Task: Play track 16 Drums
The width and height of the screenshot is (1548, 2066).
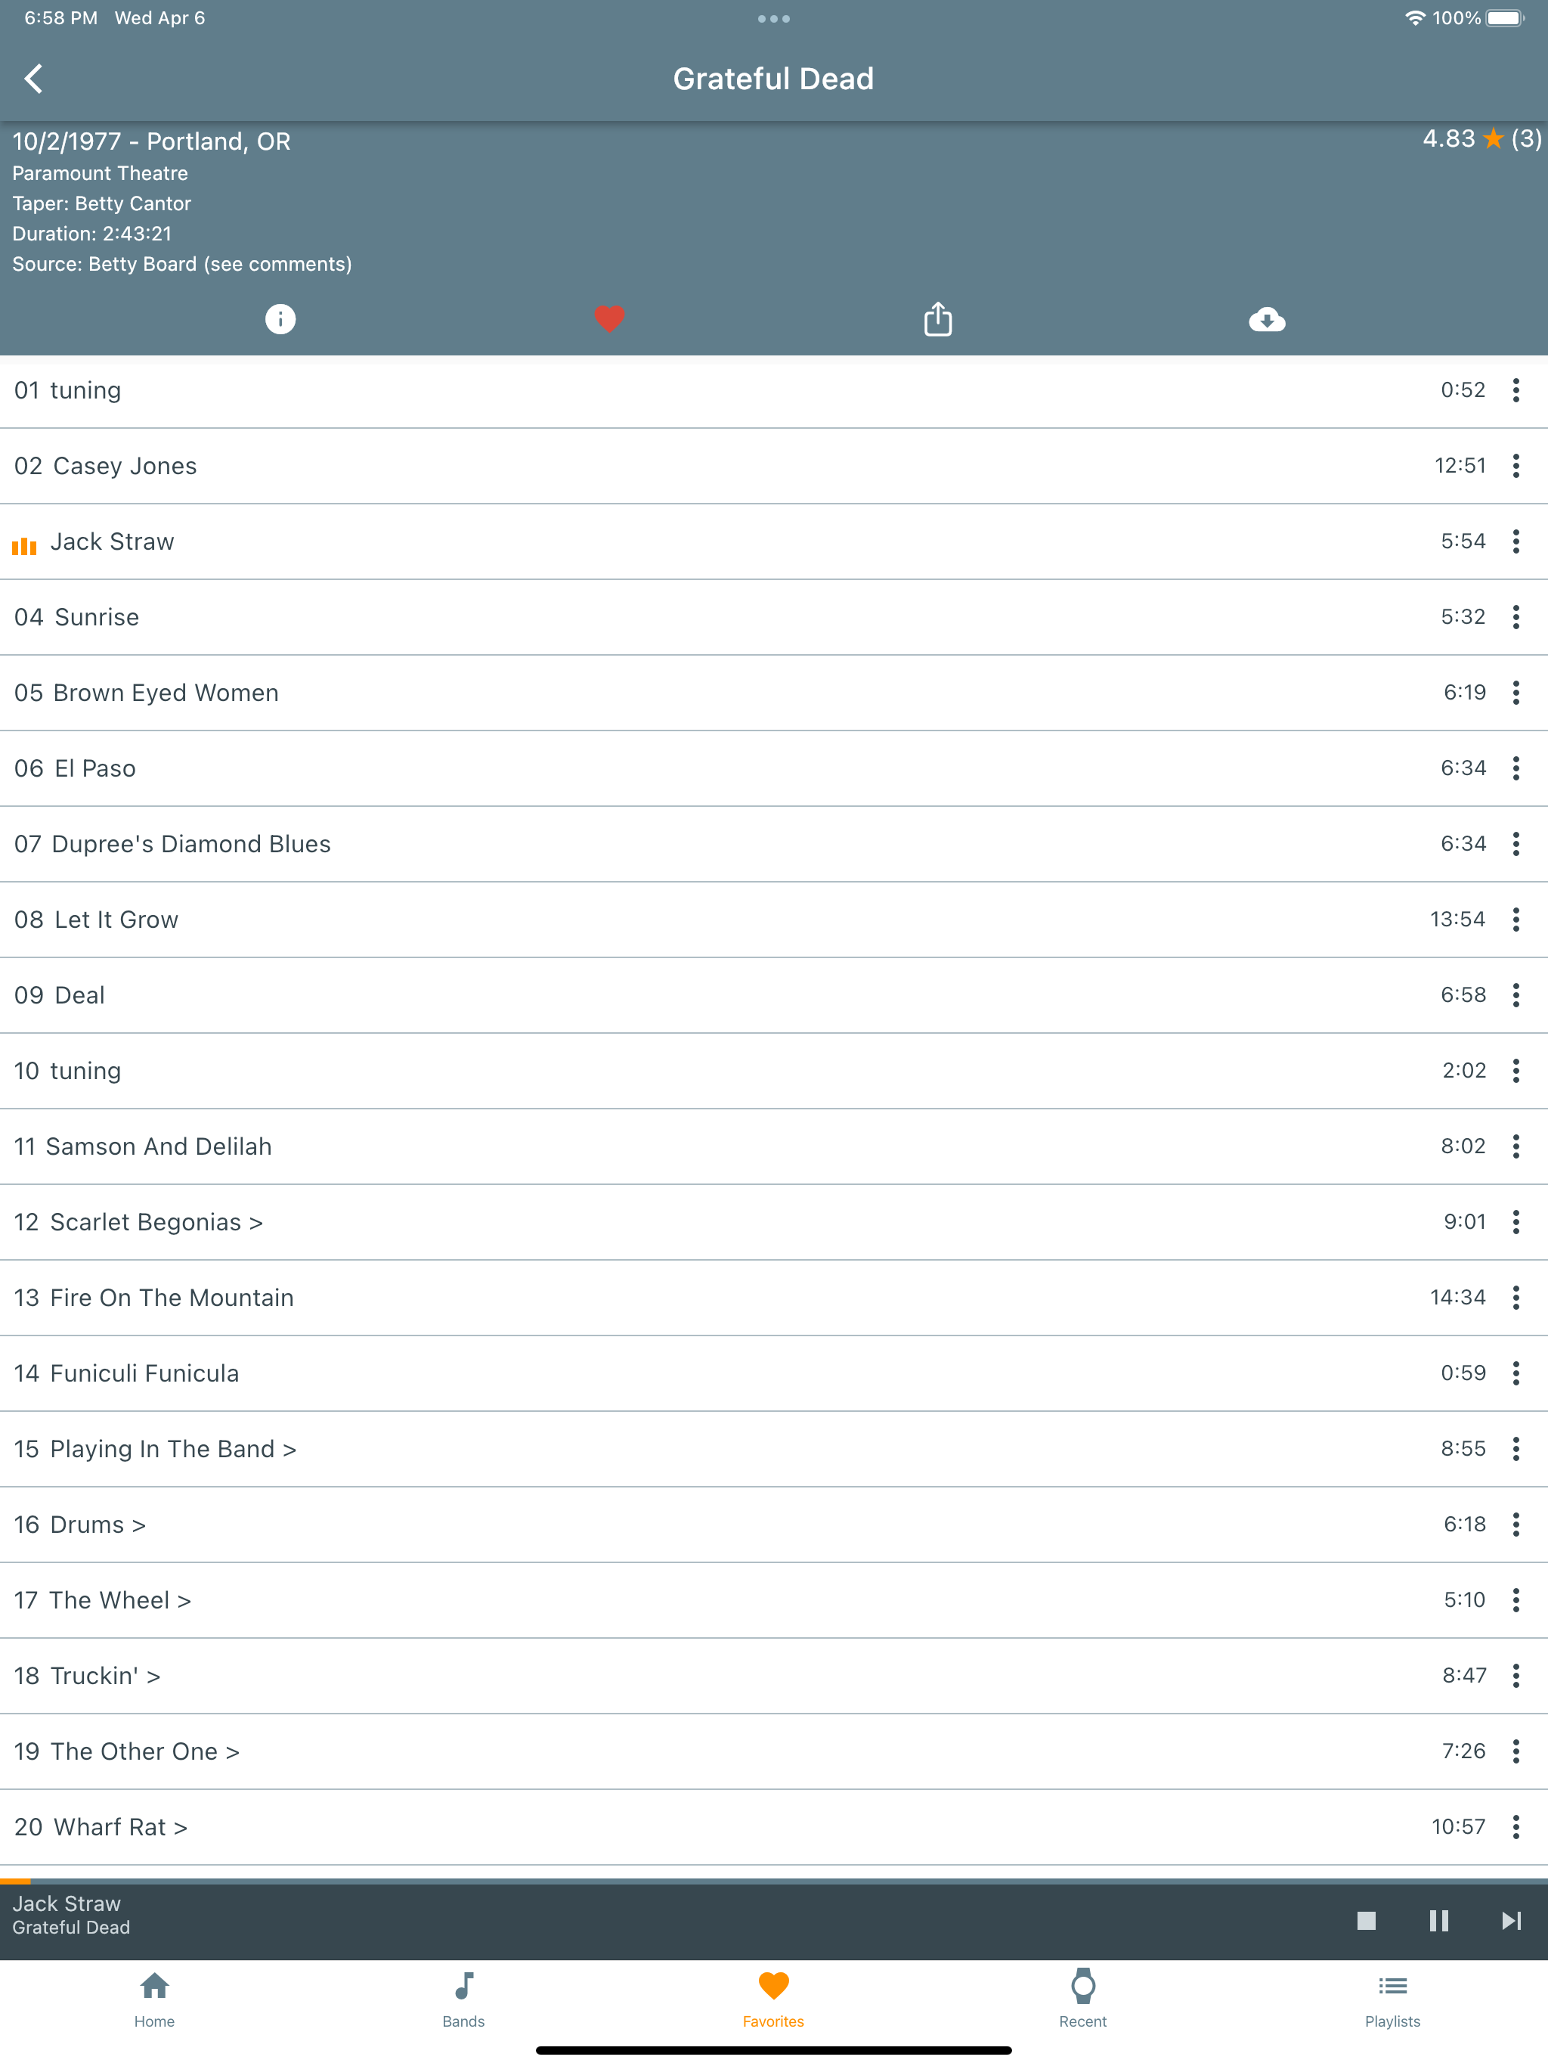Action: (x=774, y=1525)
